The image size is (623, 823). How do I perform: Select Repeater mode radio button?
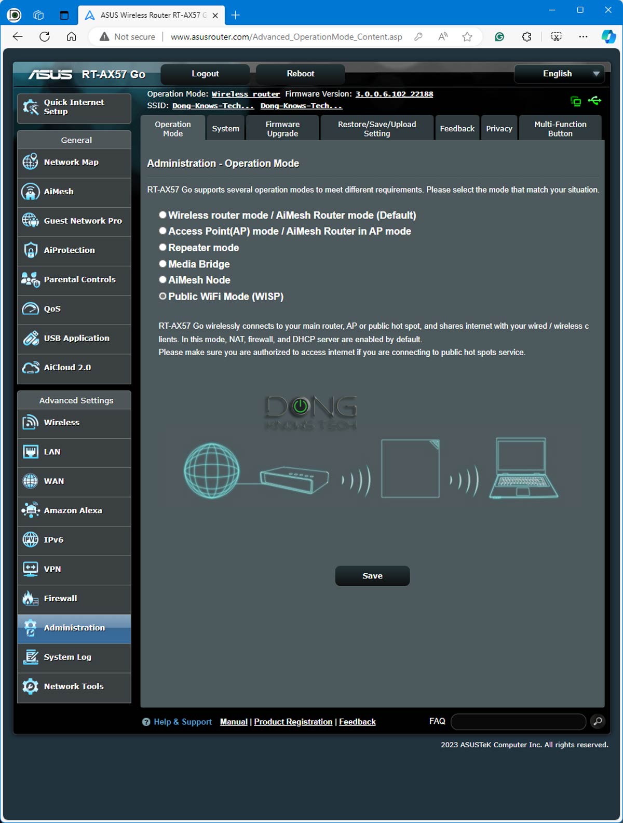tap(162, 247)
